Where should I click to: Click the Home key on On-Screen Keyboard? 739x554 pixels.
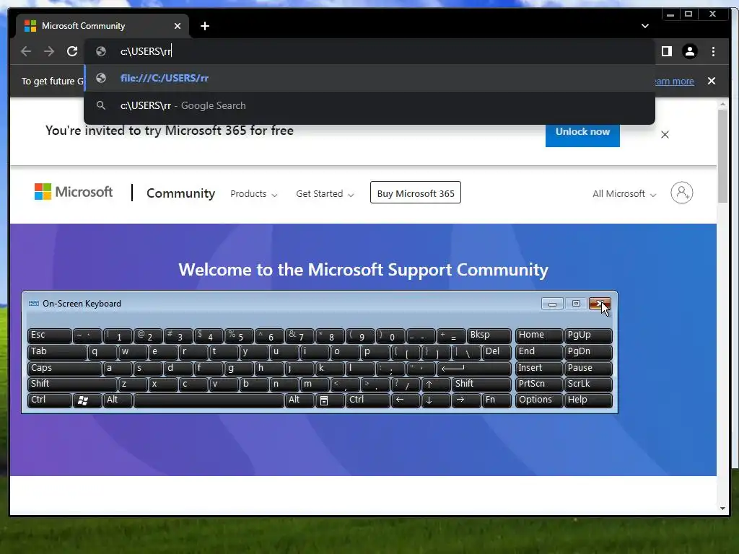pos(538,335)
